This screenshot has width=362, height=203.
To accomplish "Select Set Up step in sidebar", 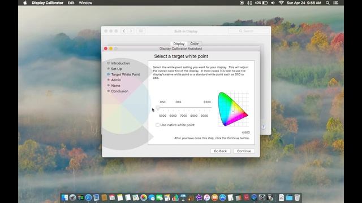I will (117, 69).
